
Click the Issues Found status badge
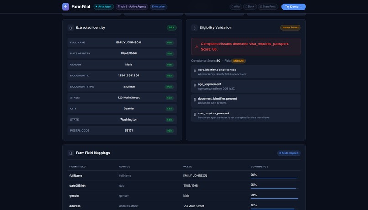click(290, 27)
